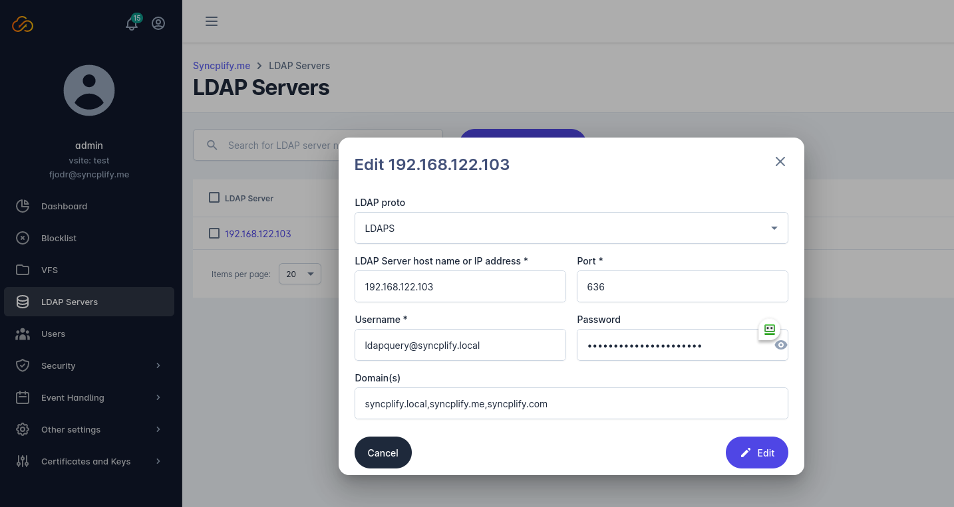The height and width of the screenshot is (507, 954).
Task: Click the Edit 192.168.122.103 dialog title
Action: (x=432, y=164)
